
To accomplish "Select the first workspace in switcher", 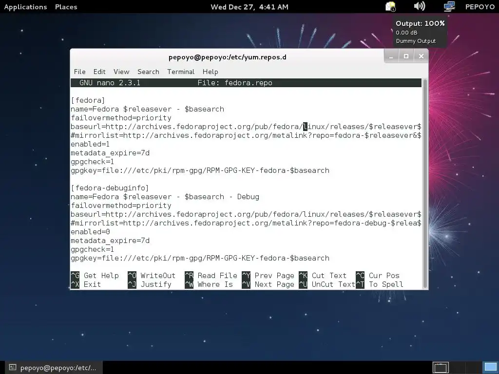I will 441,367.
